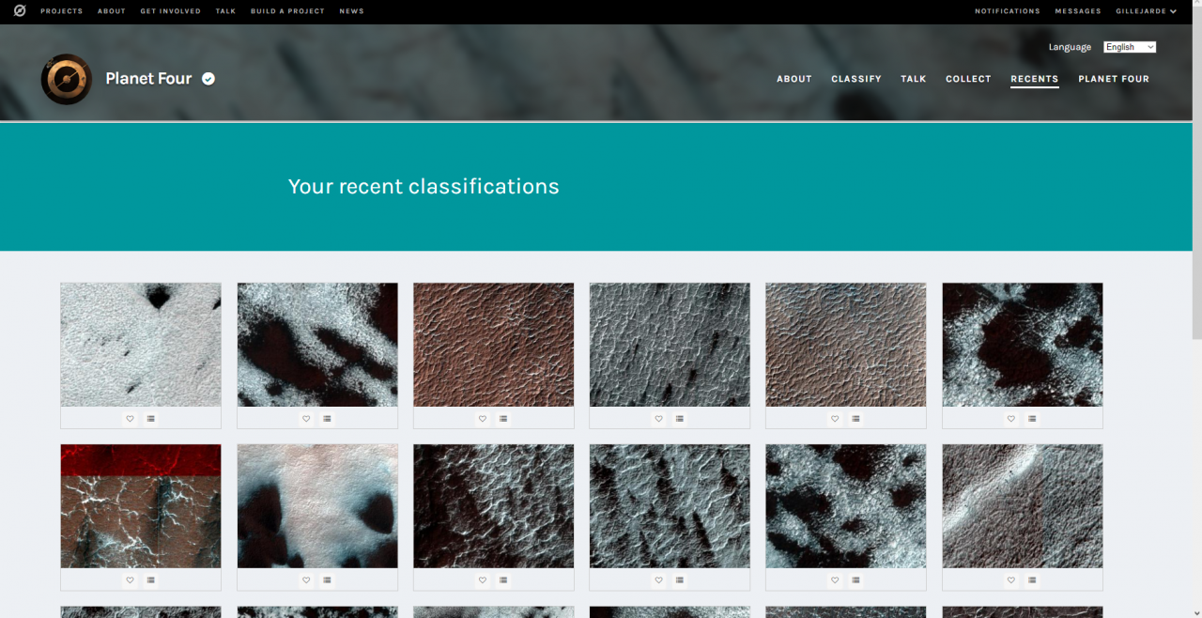View NOTIFICATIONS in the top bar
This screenshot has height=618, width=1202.
point(1008,11)
